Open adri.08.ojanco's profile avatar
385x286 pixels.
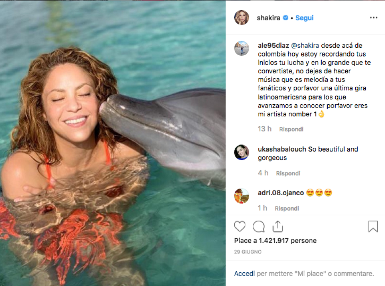pyautogui.click(x=241, y=196)
